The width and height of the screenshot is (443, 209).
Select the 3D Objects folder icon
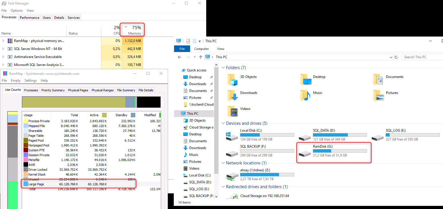click(x=233, y=79)
